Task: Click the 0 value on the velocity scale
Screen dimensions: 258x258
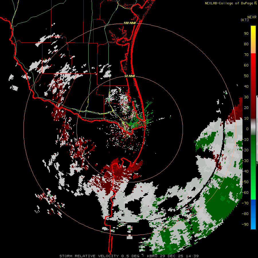Action: tap(247, 129)
